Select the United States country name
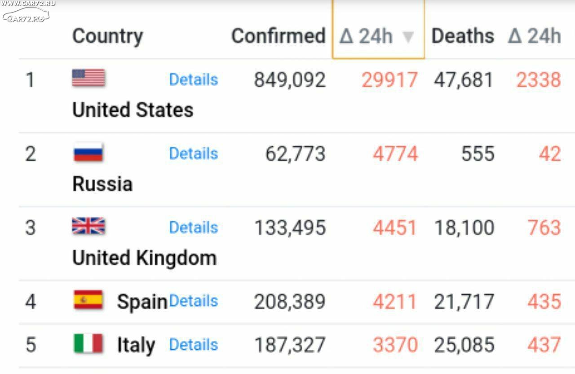 tap(133, 110)
